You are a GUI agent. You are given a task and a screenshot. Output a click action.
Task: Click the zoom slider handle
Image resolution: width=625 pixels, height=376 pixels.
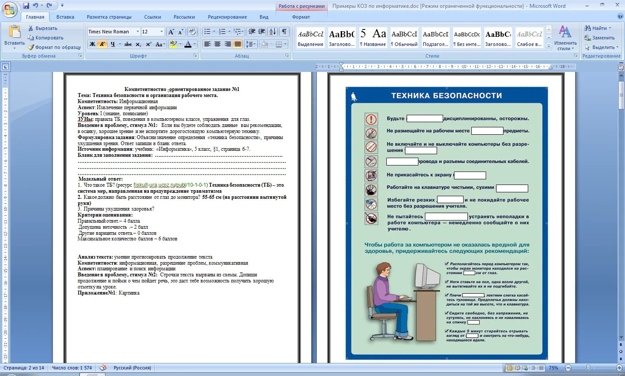588,368
